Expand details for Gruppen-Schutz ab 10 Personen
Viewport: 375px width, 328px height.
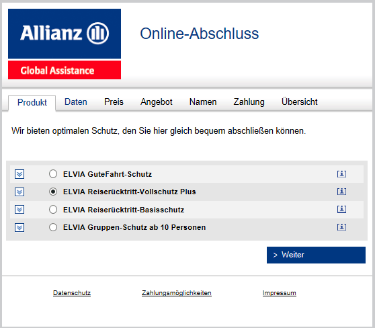click(x=19, y=228)
